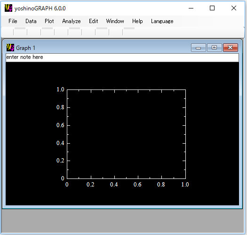
Task: Open the Edit menu
Action: coord(94,21)
